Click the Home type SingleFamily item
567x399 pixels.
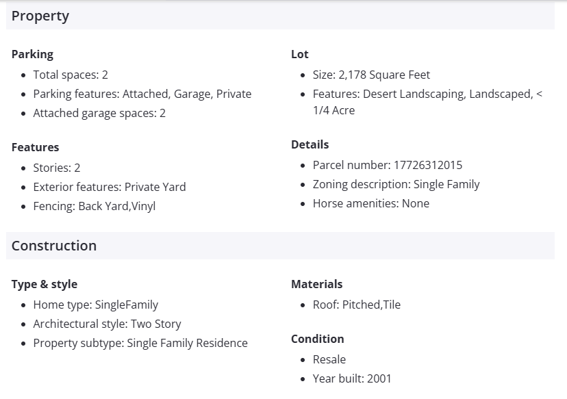(96, 305)
